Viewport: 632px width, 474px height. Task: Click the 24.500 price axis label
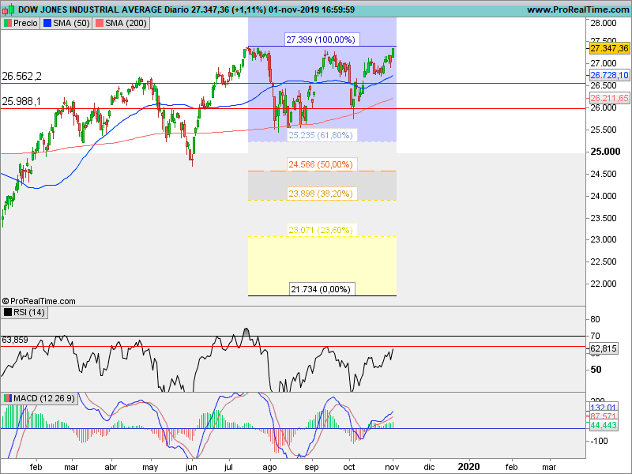(x=604, y=174)
